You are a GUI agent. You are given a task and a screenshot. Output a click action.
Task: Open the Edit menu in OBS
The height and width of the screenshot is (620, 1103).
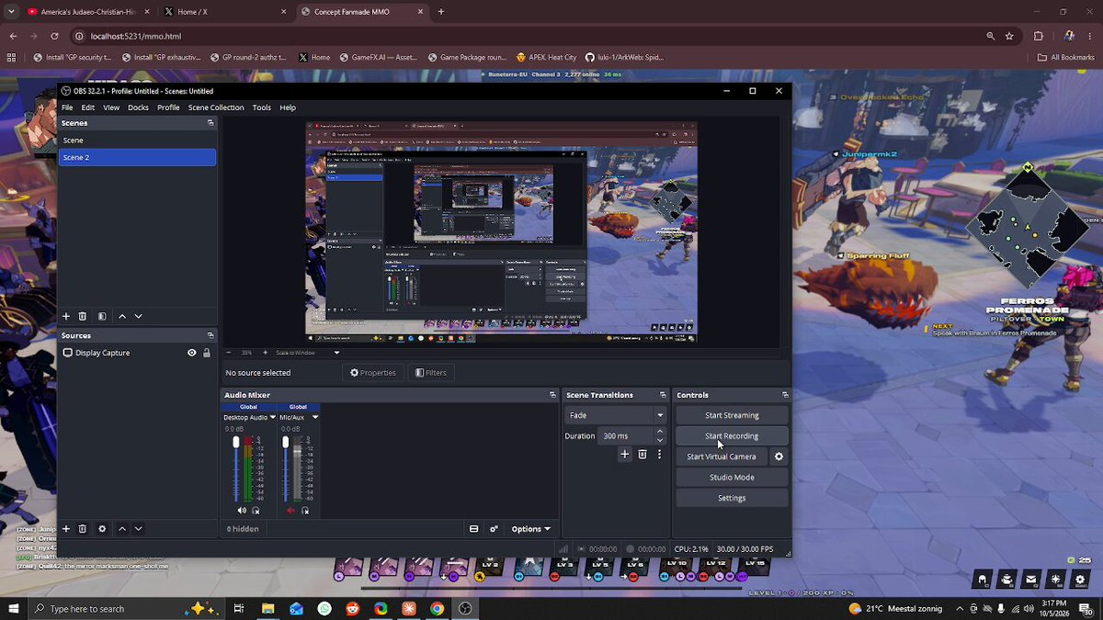click(87, 107)
